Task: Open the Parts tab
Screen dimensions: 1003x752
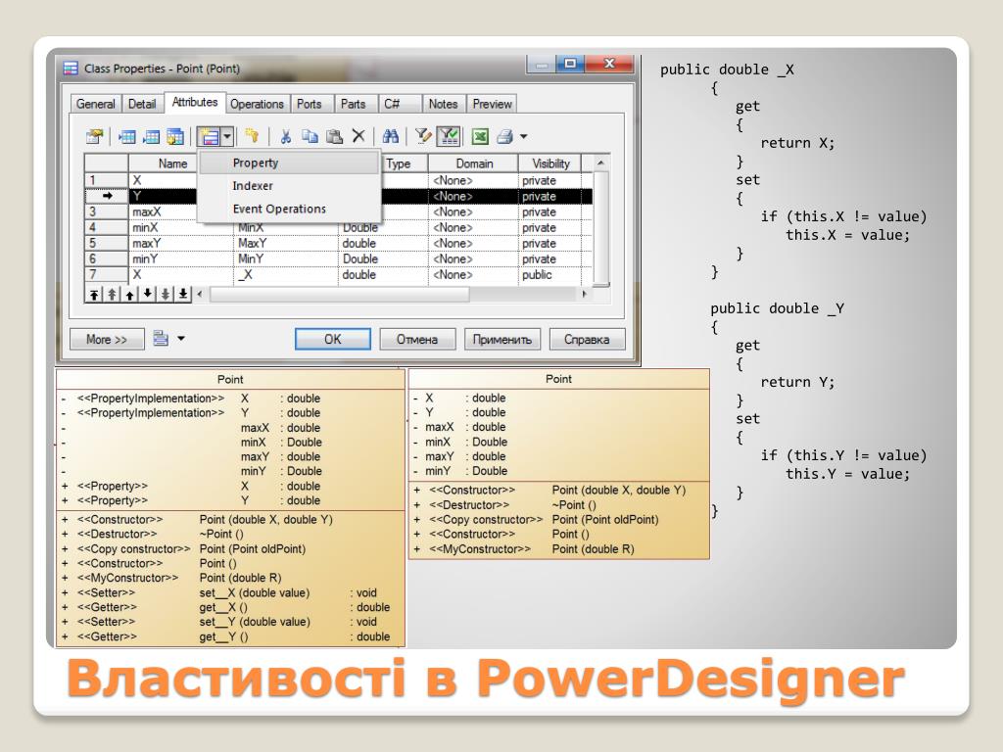Action: tap(353, 104)
